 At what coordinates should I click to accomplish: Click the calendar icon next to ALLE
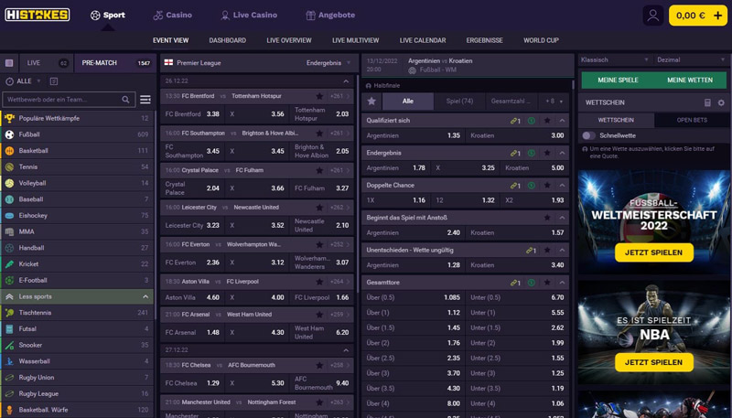coord(54,81)
